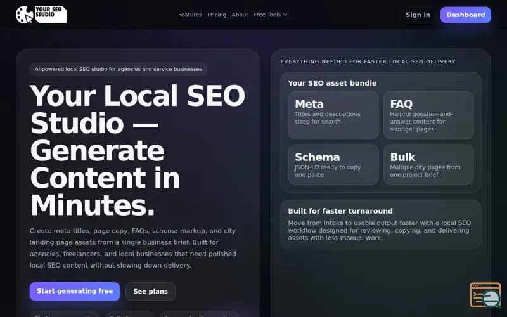
Task: Select the Schema asset card
Action: [333, 165]
